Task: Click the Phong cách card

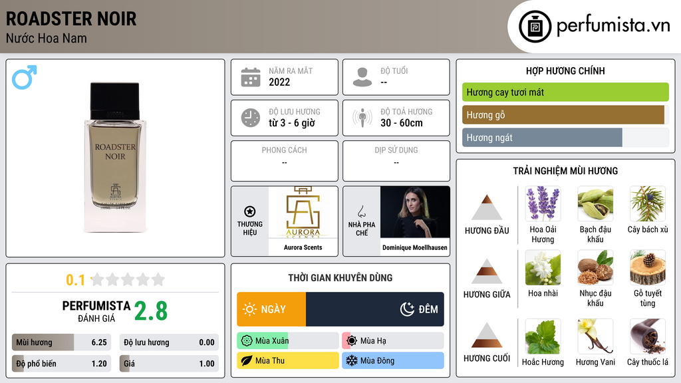Action: coord(285,161)
